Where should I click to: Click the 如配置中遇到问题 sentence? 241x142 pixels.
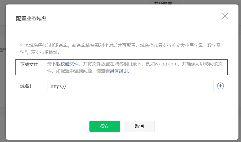click(74, 71)
